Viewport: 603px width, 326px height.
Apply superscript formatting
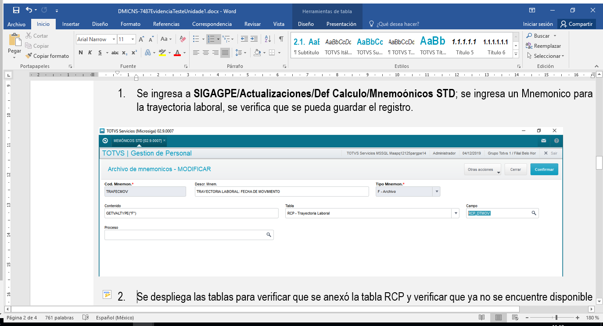[x=134, y=53]
